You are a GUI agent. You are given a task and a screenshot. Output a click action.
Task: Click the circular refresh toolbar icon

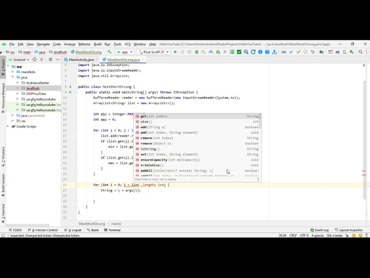253,52
